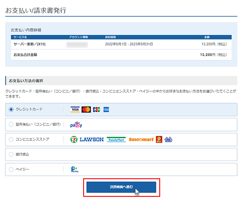Screen dimensions: 242x203
Task: Click the LAWSON logo
Action: (92, 139)
